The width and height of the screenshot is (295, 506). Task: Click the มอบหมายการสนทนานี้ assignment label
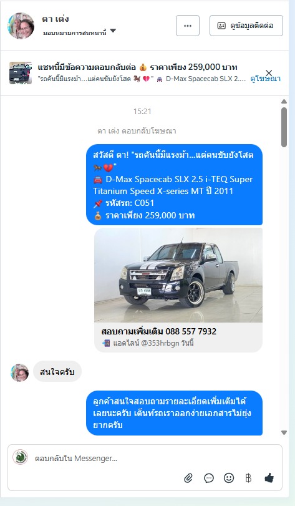(x=74, y=32)
